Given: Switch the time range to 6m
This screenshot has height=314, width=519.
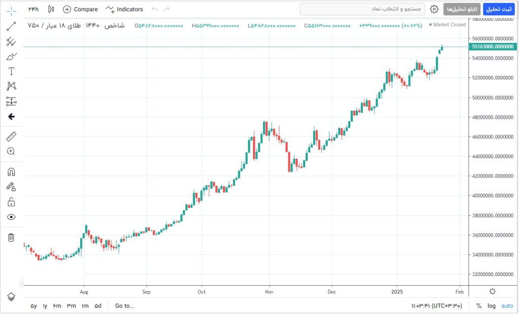Looking at the screenshot, I should 57,306.
